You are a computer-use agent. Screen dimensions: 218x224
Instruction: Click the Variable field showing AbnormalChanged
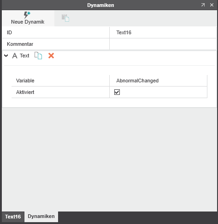pyautogui.click(x=158, y=81)
